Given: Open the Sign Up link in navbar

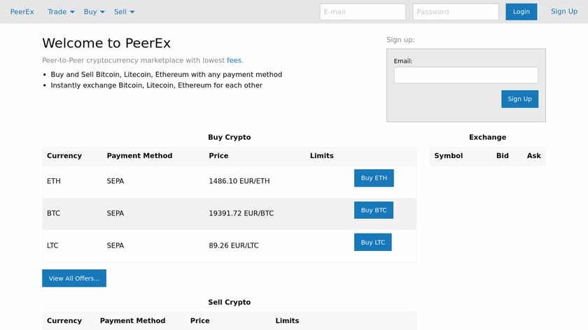Looking at the screenshot, I should point(563,11).
